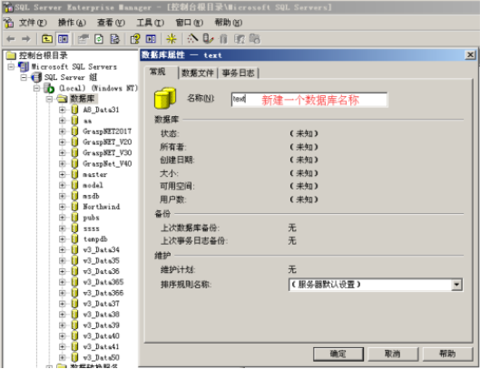The image size is (480, 369).
Task: Open the 工具(T) menu
Action: click(x=151, y=23)
